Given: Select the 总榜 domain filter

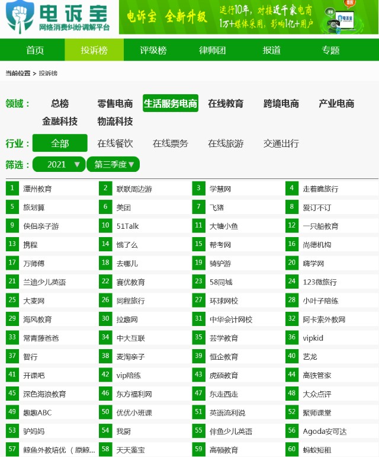Looking at the screenshot, I should point(60,104).
